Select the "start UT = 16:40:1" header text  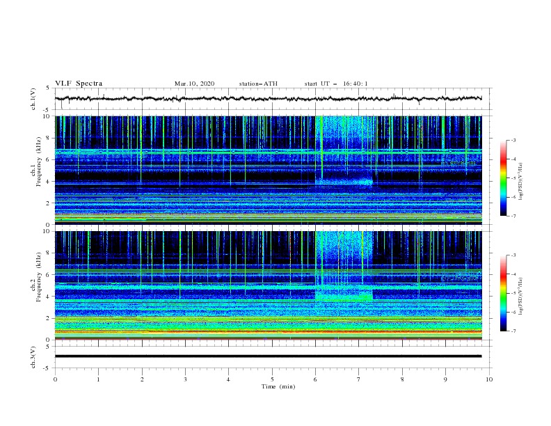(x=336, y=84)
